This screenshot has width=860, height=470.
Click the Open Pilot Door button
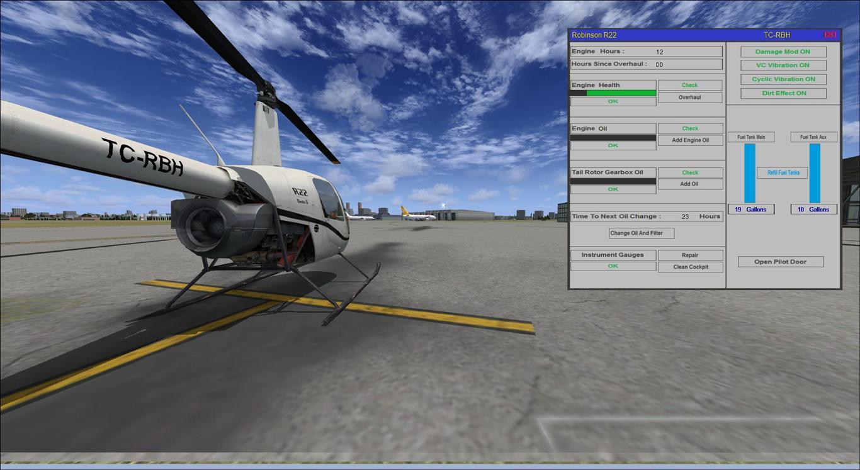(781, 262)
